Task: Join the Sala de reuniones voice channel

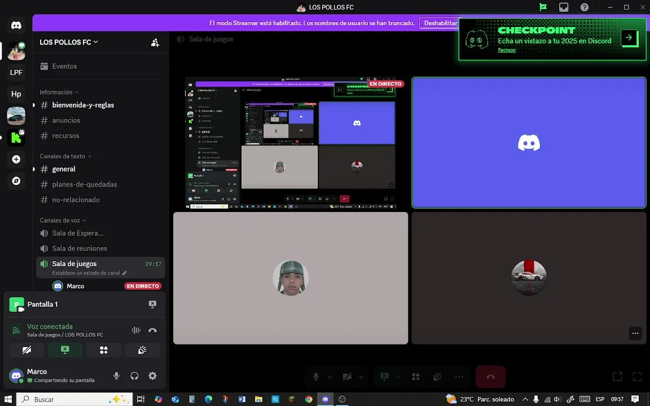Action: (101, 249)
